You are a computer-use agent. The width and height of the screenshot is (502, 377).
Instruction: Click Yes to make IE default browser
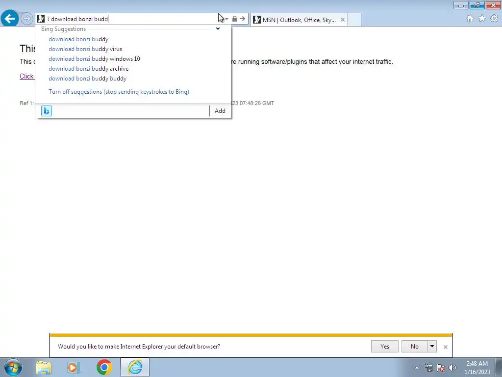click(384, 346)
